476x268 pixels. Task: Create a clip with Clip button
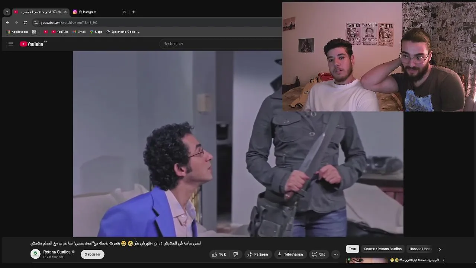tap(319, 255)
